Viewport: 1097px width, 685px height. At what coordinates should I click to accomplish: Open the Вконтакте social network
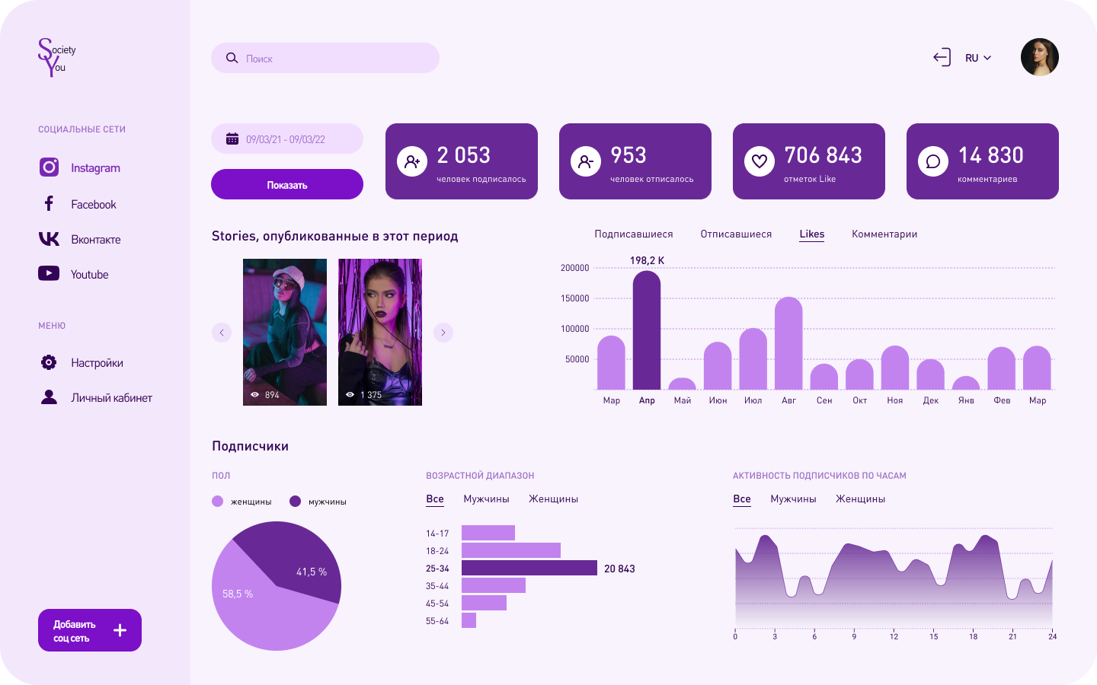click(49, 239)
